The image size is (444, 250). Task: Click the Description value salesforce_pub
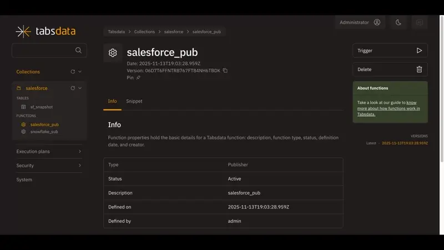click(x=244, y=193)
